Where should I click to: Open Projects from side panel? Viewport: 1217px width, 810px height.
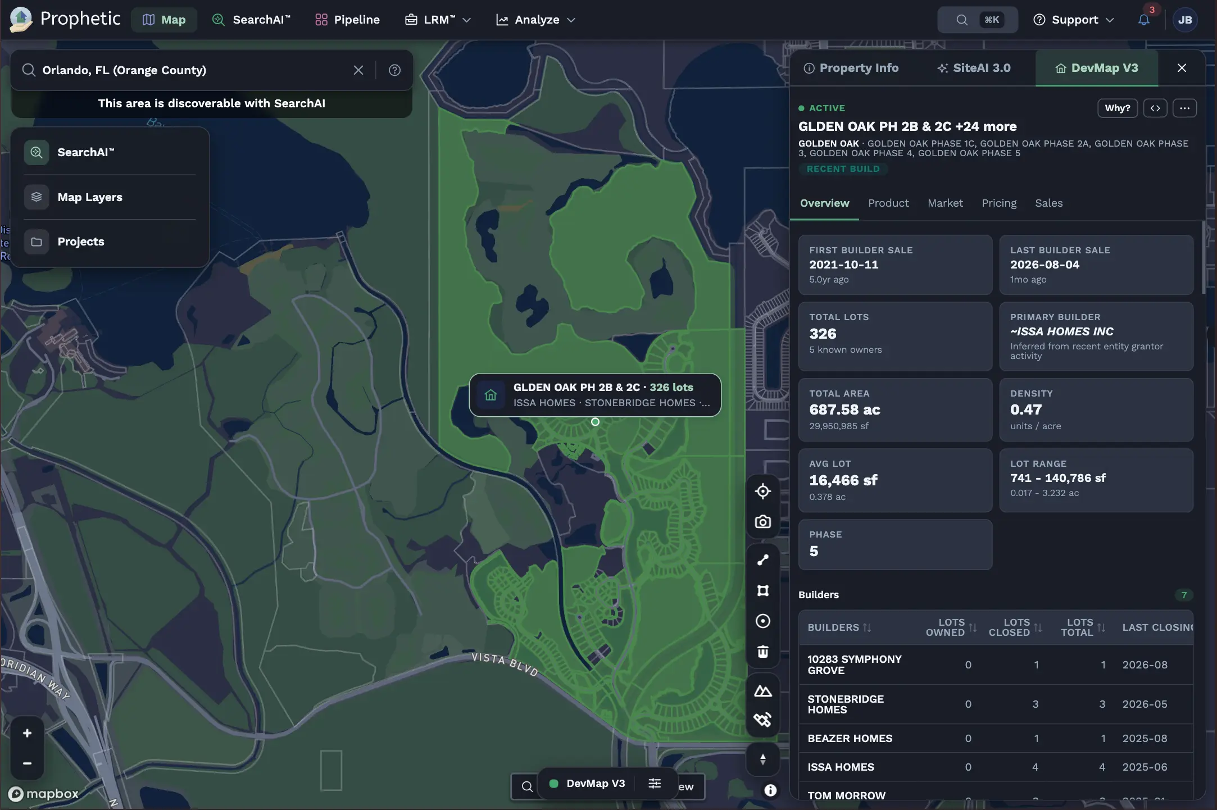(110, 242)
